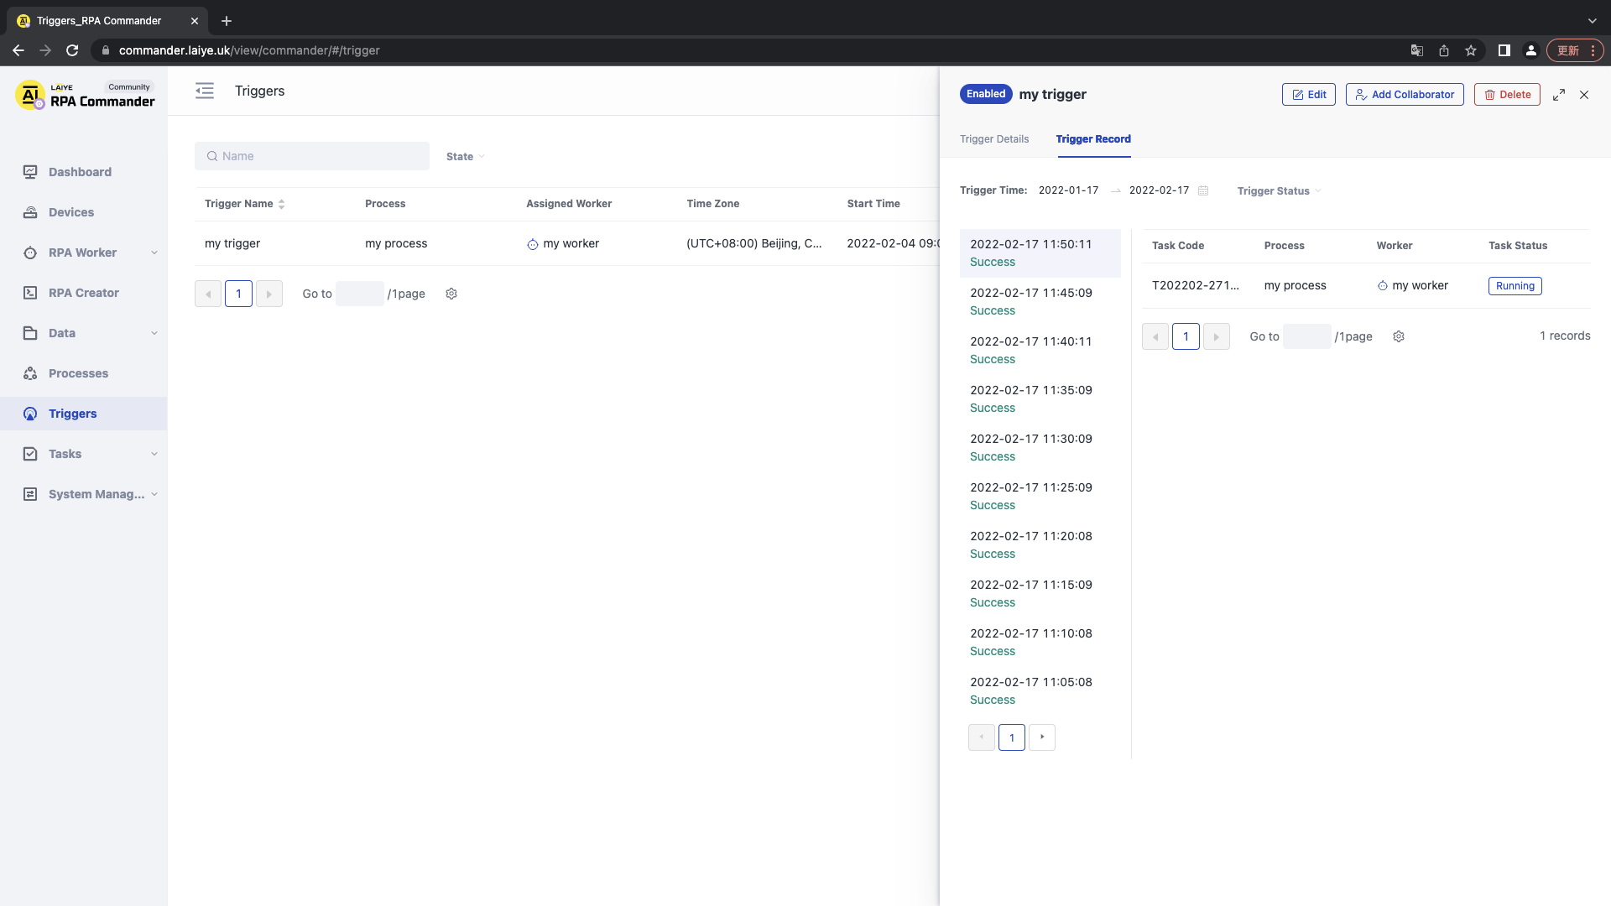1611x906 pixels.
Task: Click the Processes sidebar icon
Action: (31, 372)
